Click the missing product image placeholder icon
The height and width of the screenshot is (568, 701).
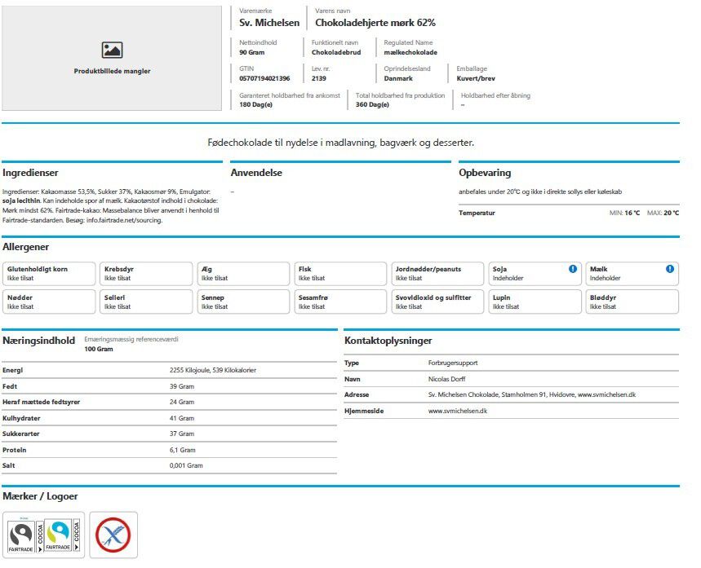point(112,50)
